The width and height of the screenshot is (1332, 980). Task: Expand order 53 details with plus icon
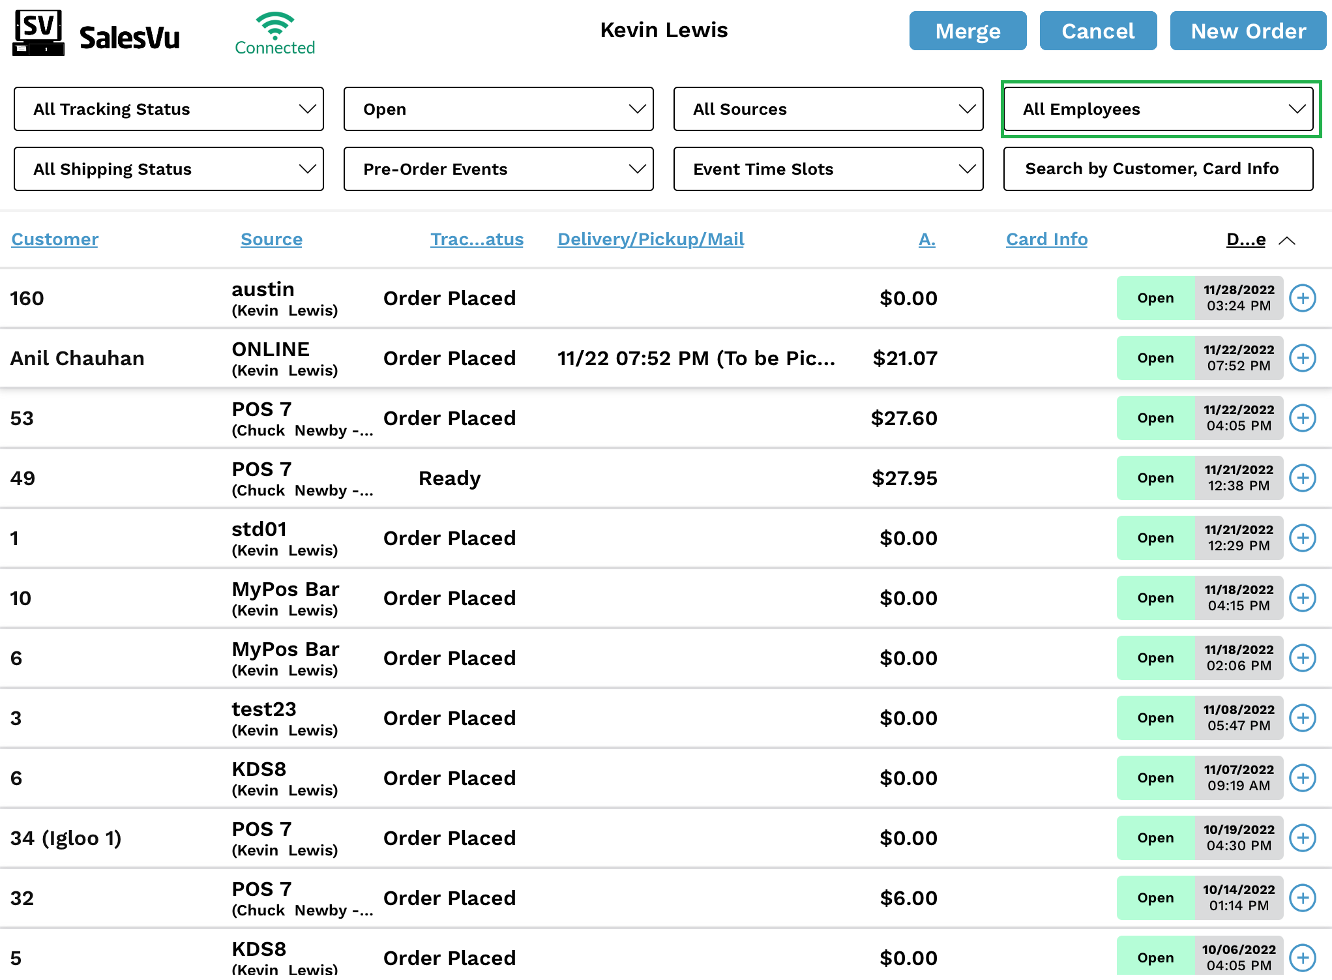point(1302,419)
